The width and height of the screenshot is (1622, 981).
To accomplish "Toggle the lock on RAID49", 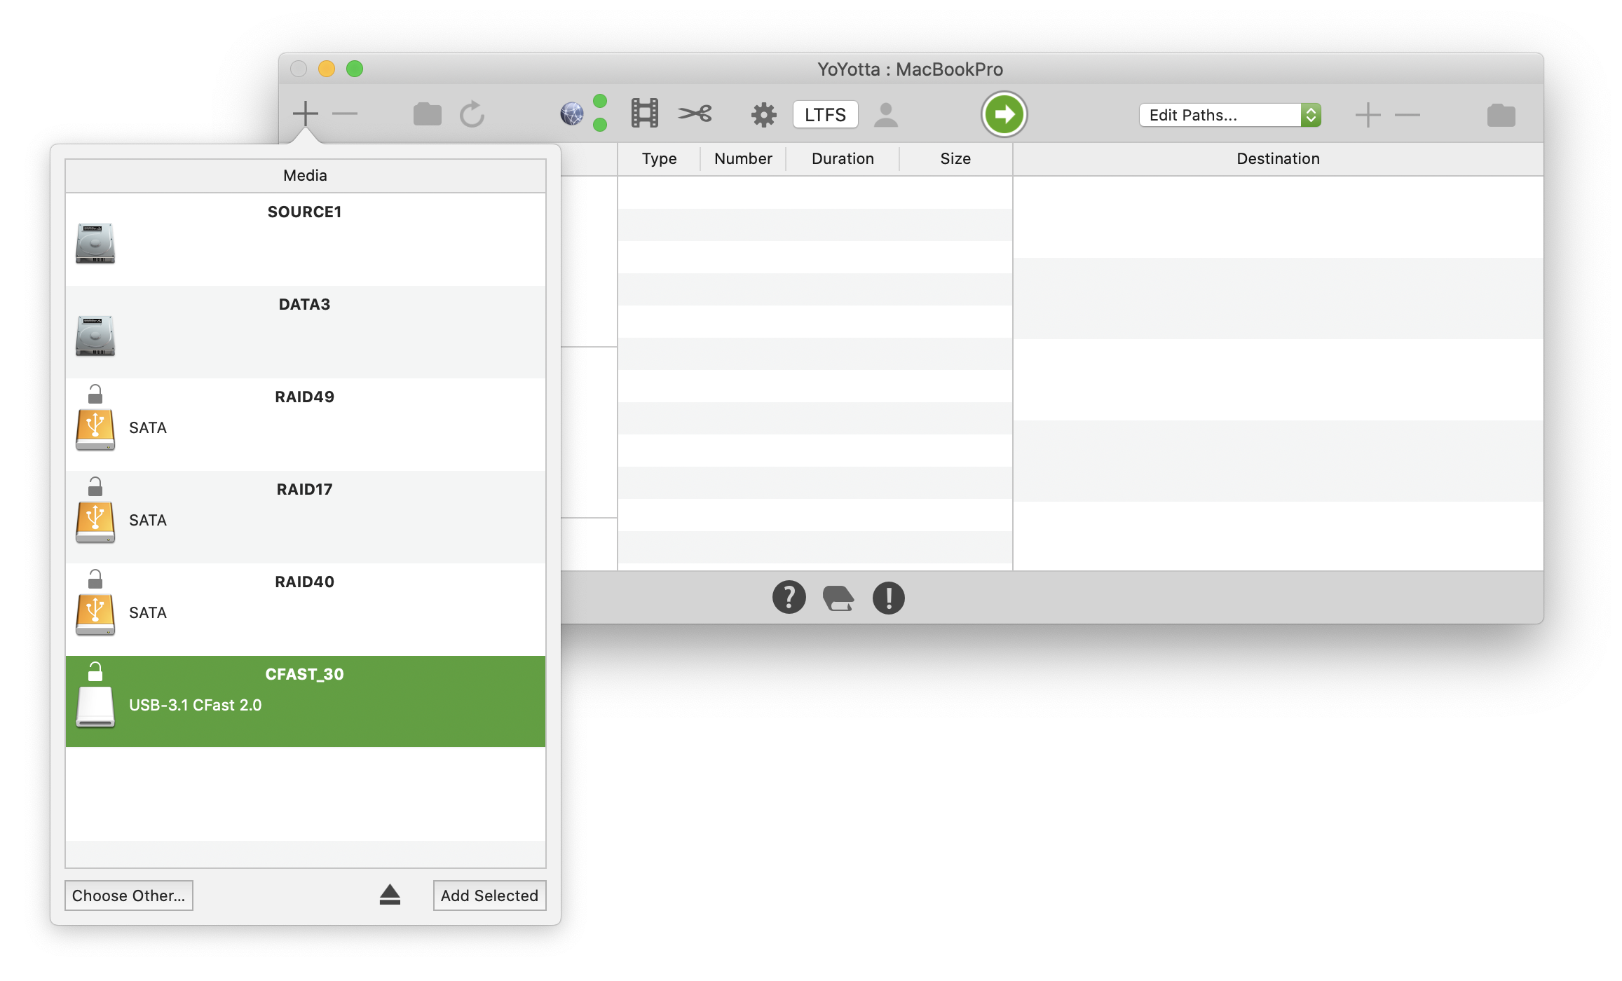I will coord(95,395).
